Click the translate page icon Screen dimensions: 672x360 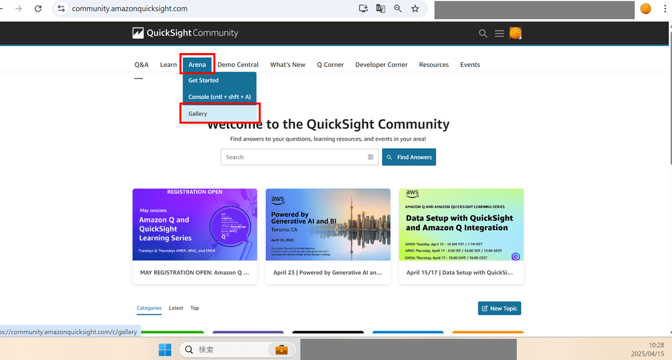pyautogui.click(x=381, y=8)
